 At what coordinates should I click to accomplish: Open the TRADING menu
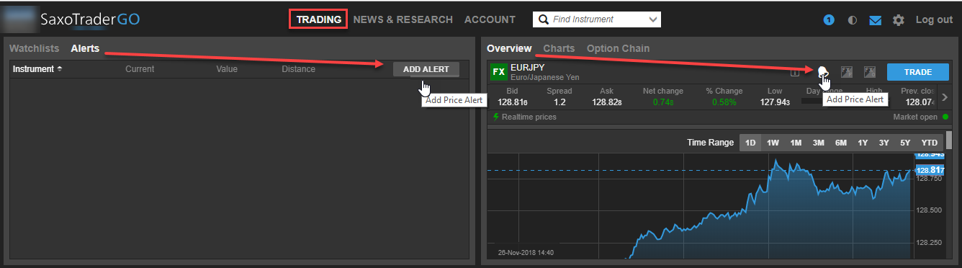click(319, 19)
